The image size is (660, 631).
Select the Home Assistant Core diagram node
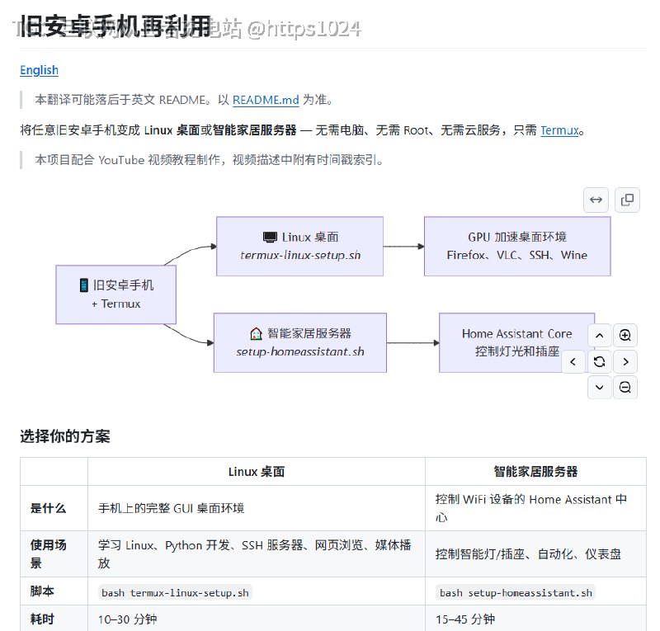tap(517, 342)
